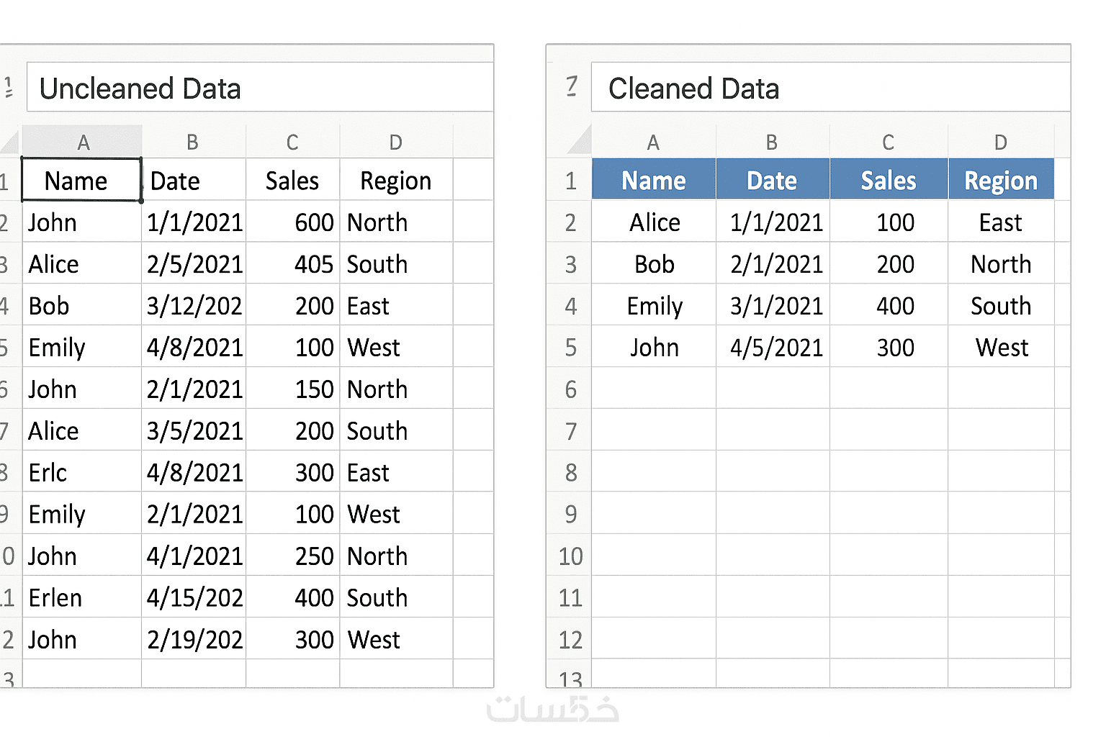Select column B header in the Cleaned Data sheet
The width and height of the screenshot is (1106, 737).
pos(772,142)
